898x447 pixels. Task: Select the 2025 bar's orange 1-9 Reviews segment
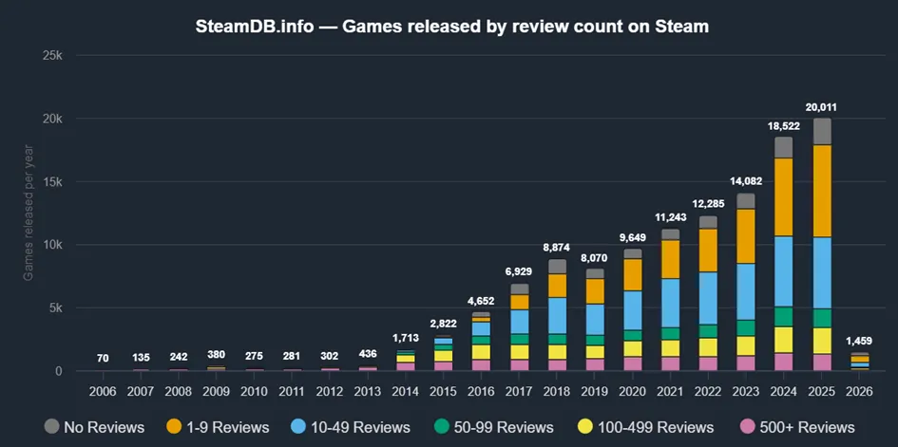coord(822,191)
